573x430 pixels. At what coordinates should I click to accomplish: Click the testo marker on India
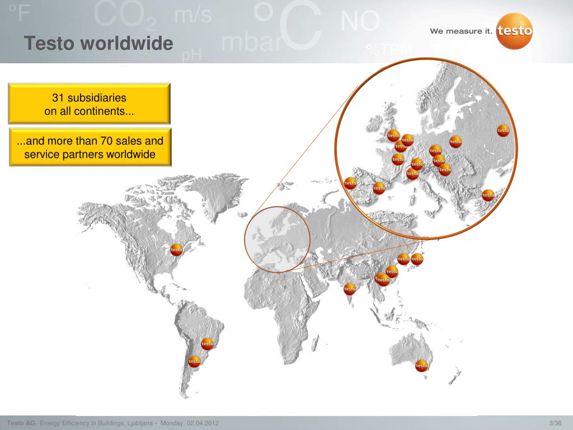pos(350,289)
